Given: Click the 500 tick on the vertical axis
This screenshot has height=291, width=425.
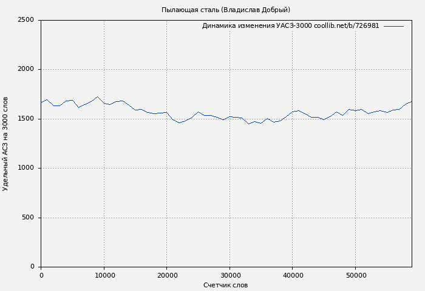Looking at the screenshot, I should pyautogui.click(x=29, y=218).
